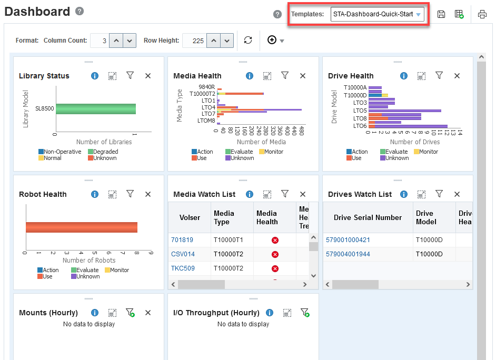Close the Mounts (Hourly) pane
This screenshot has width=496, height=360.
pos(148,313)
